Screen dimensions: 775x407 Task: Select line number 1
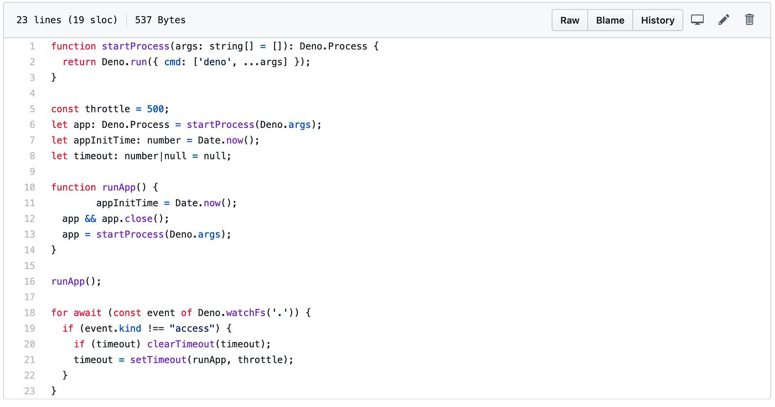tap(32, 47)
